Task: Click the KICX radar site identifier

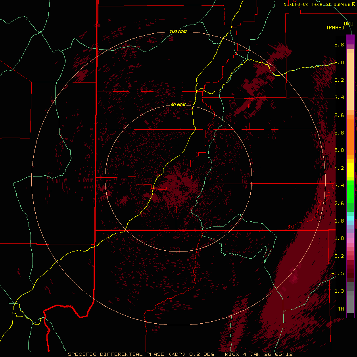Action: click(232, 354)
